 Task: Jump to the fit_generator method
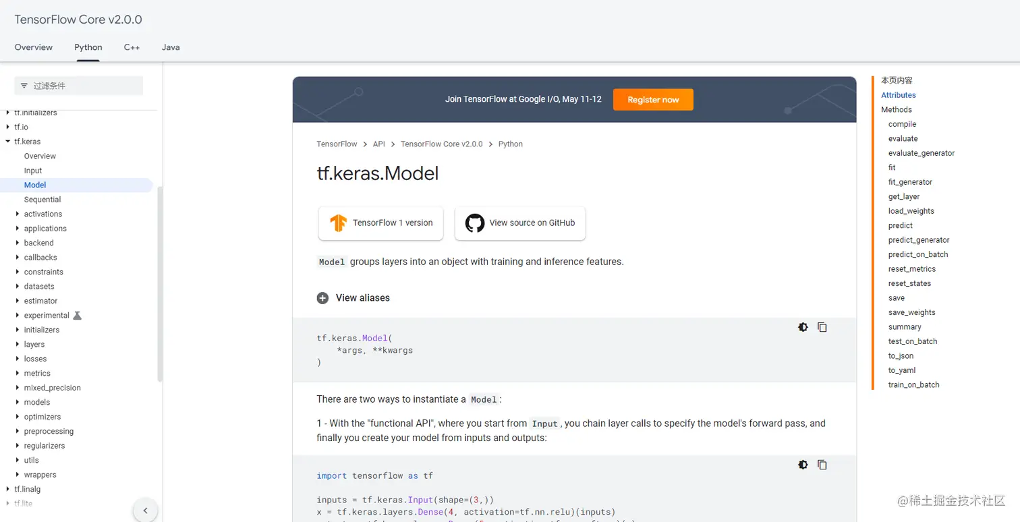pos(910,182)
